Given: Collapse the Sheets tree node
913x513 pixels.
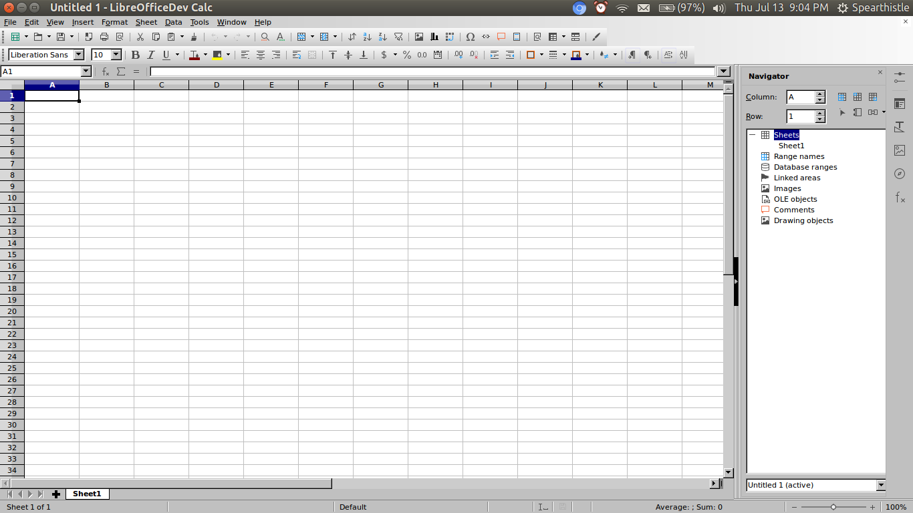Looking at the screenshot, I should point(752,135).
